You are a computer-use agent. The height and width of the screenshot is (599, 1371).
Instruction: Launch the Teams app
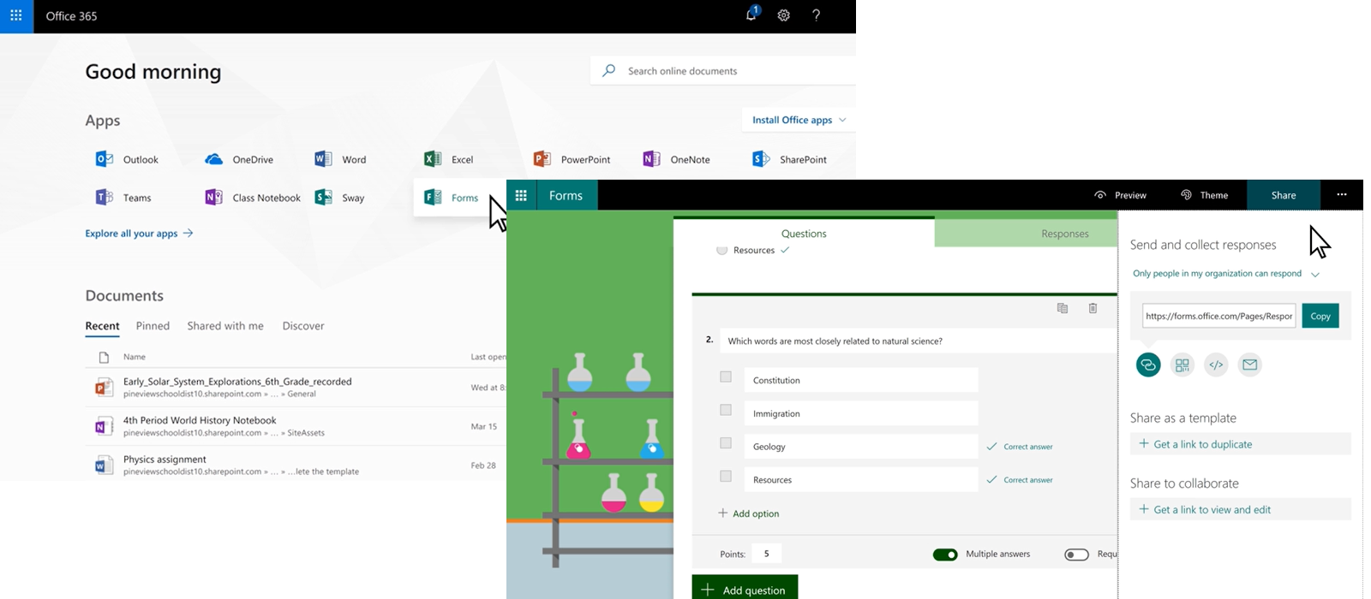click(123, 198)
